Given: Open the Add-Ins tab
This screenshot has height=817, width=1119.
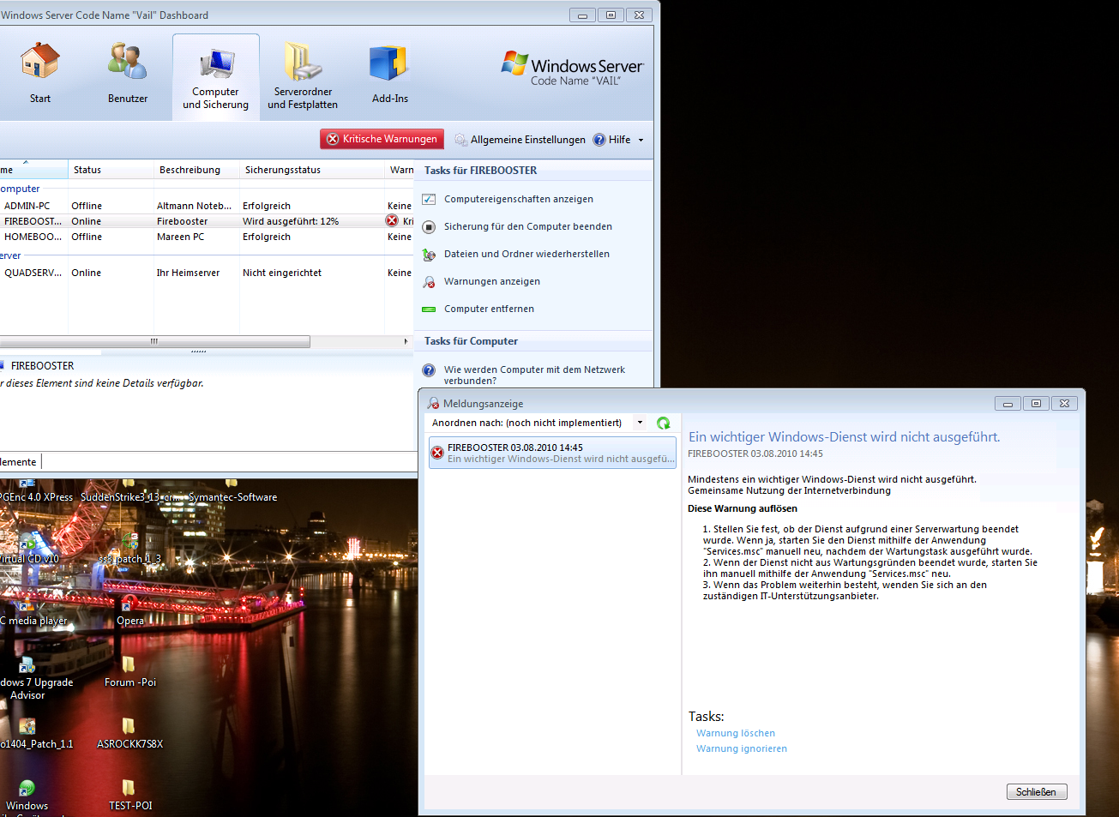Looking at the screenshot, I should coord(389,73).
